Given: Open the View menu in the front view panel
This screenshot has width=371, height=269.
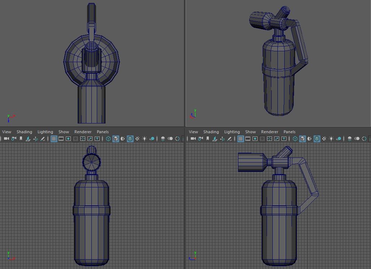Looking at the screenshot, I should click(7, 132).
